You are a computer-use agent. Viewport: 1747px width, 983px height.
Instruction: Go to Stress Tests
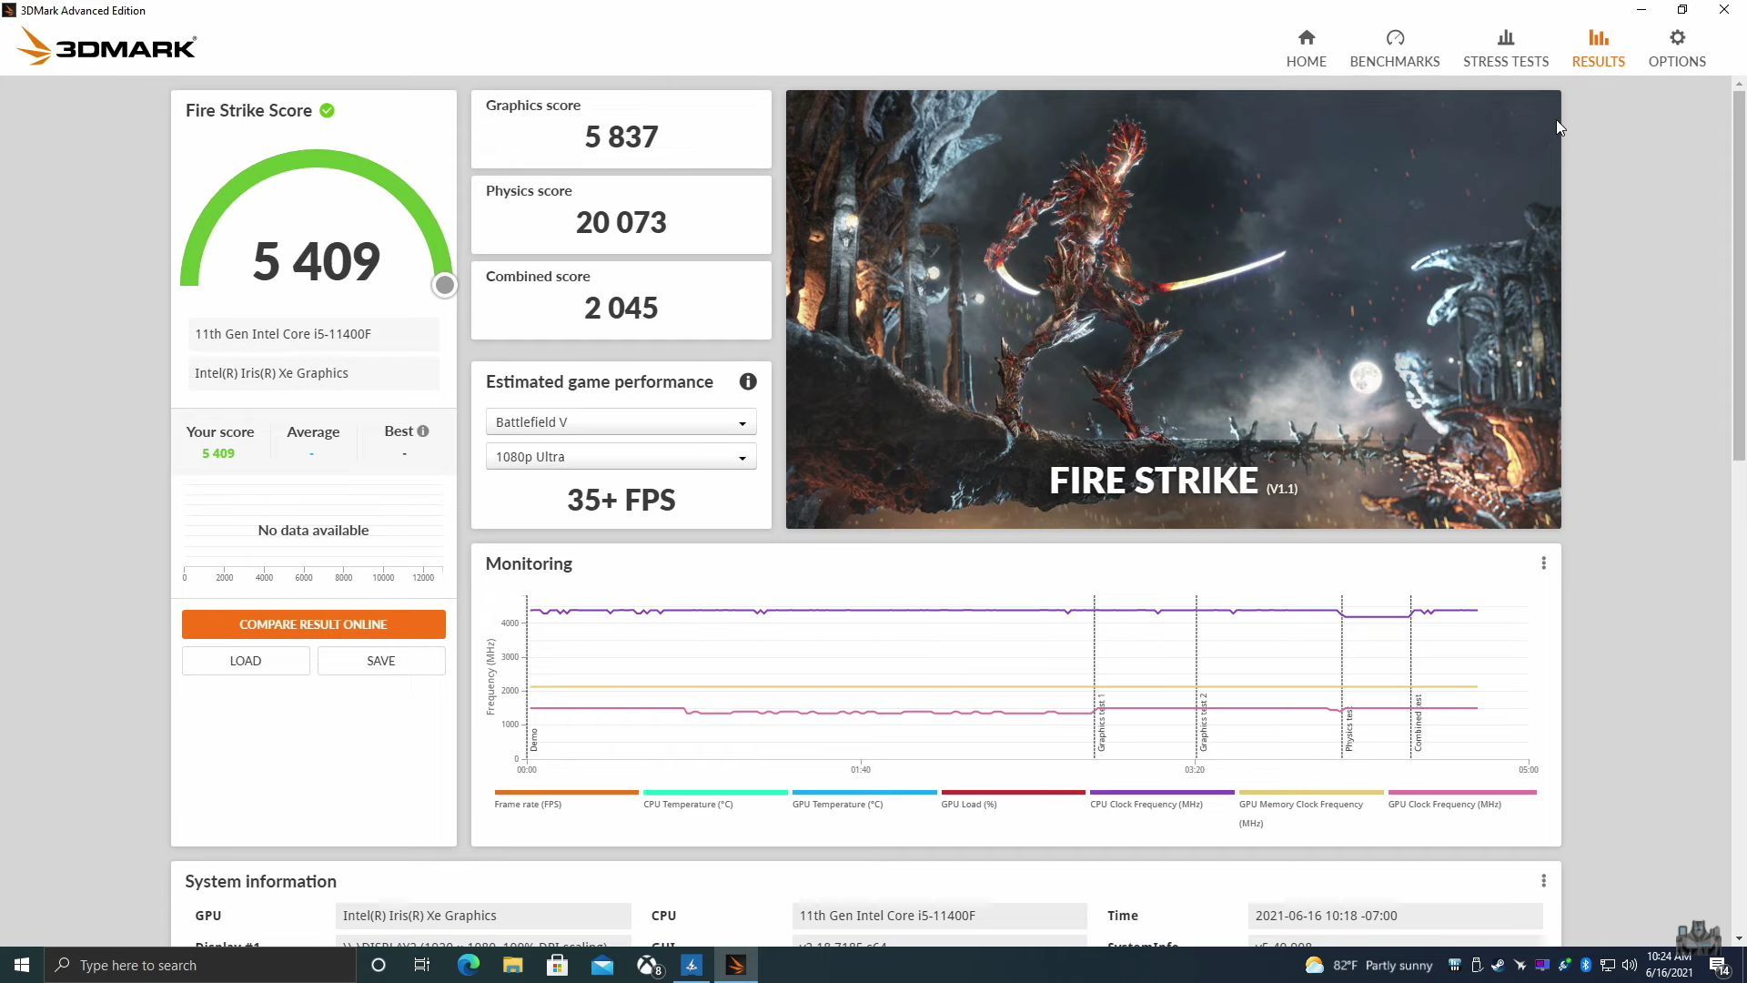(x=1505, y=48)
